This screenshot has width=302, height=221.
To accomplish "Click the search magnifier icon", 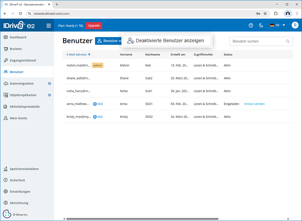I will coord(288,42).
